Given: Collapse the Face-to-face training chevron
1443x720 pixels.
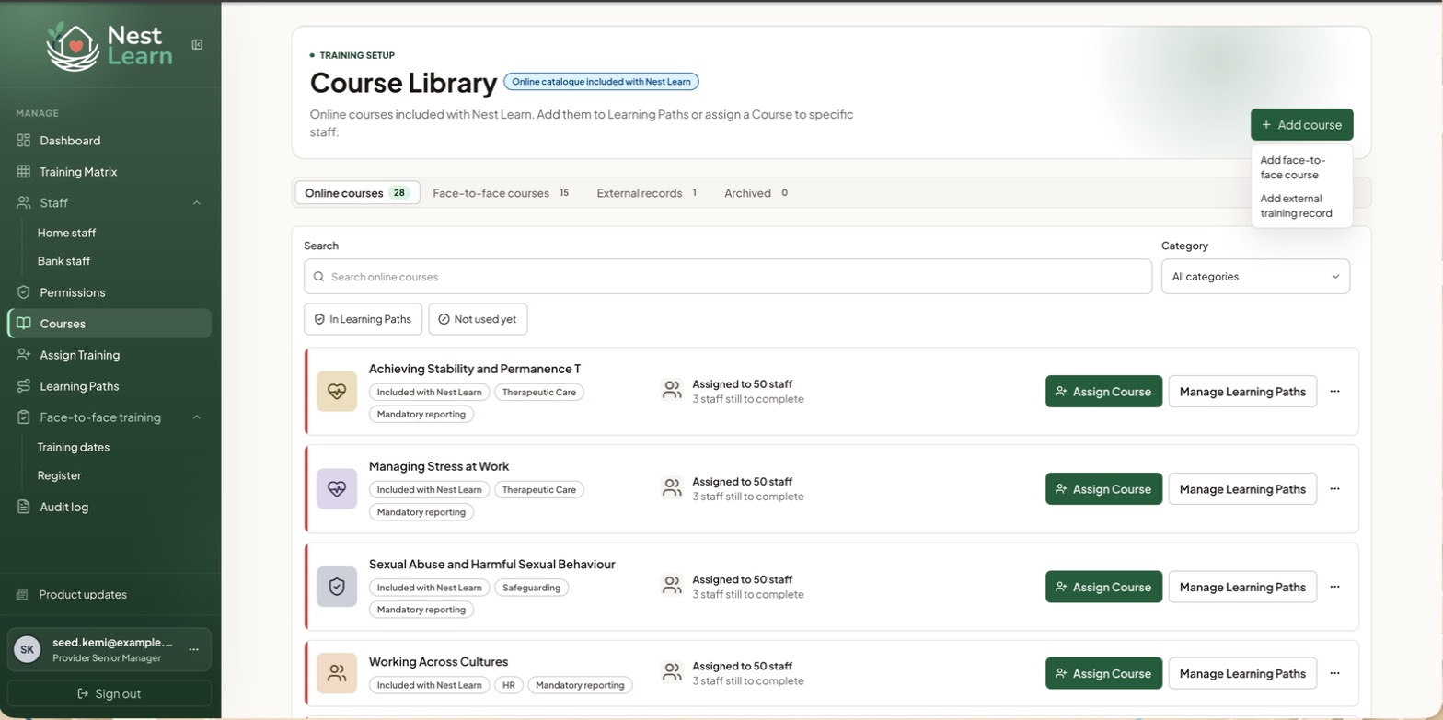Looking at the screenshot, I should point(197,417).
